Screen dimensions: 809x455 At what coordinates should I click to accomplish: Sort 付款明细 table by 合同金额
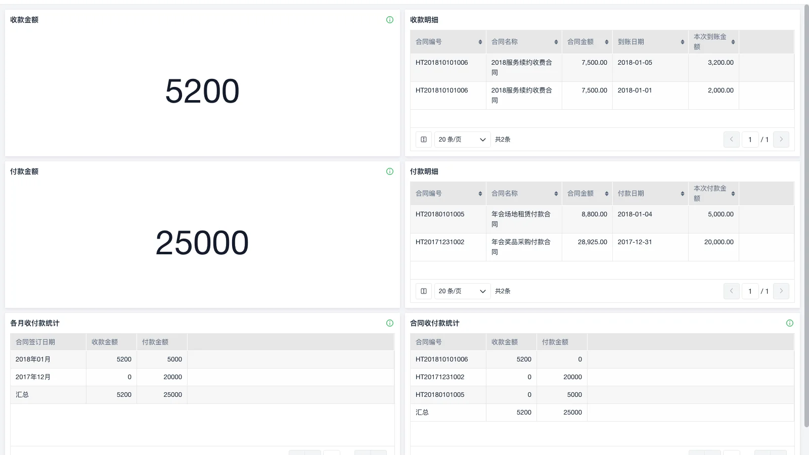(607, 194)
